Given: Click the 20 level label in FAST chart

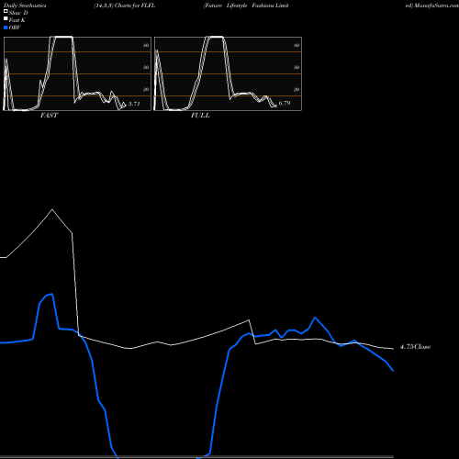Looking at the screenshot, I should pyautogui.click(x=146, y=89).
